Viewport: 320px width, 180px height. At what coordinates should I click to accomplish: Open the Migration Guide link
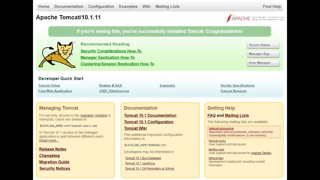tap(54, 162)
